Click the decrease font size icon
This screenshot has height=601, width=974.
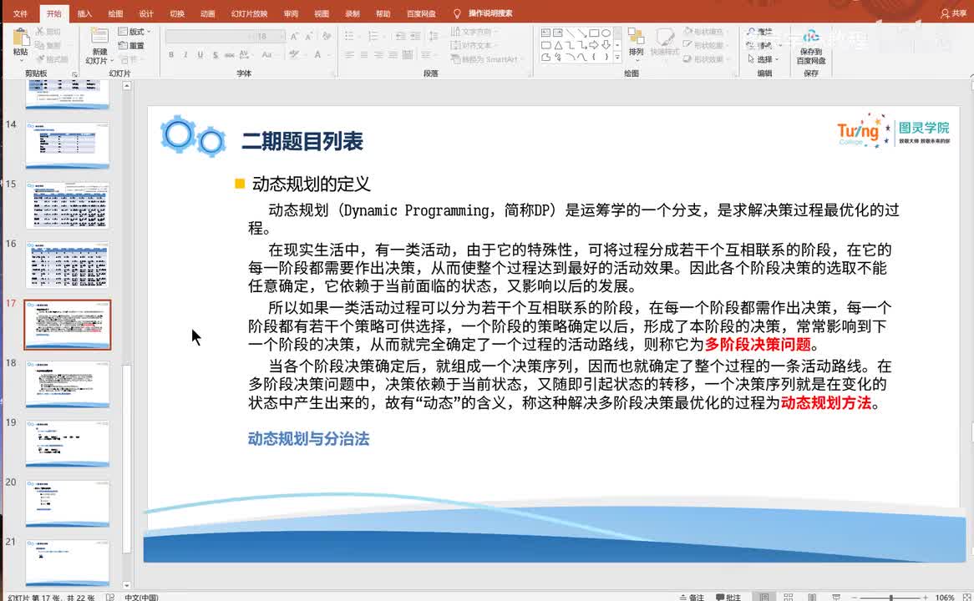309,37
